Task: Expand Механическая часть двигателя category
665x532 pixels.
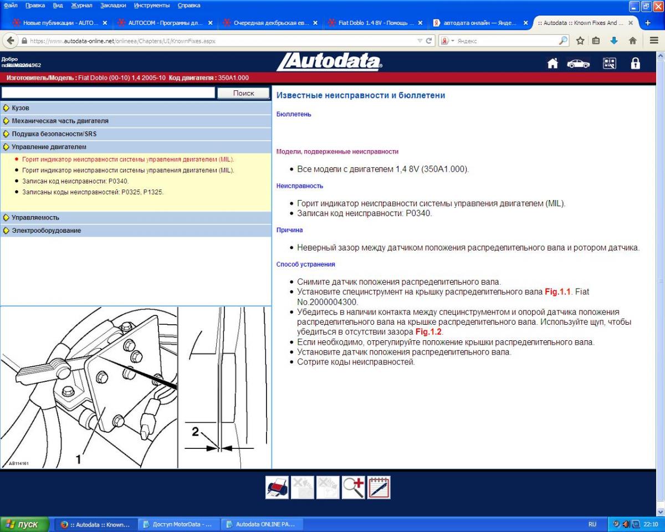Action: pyautogui.click(x=136, y=121)
